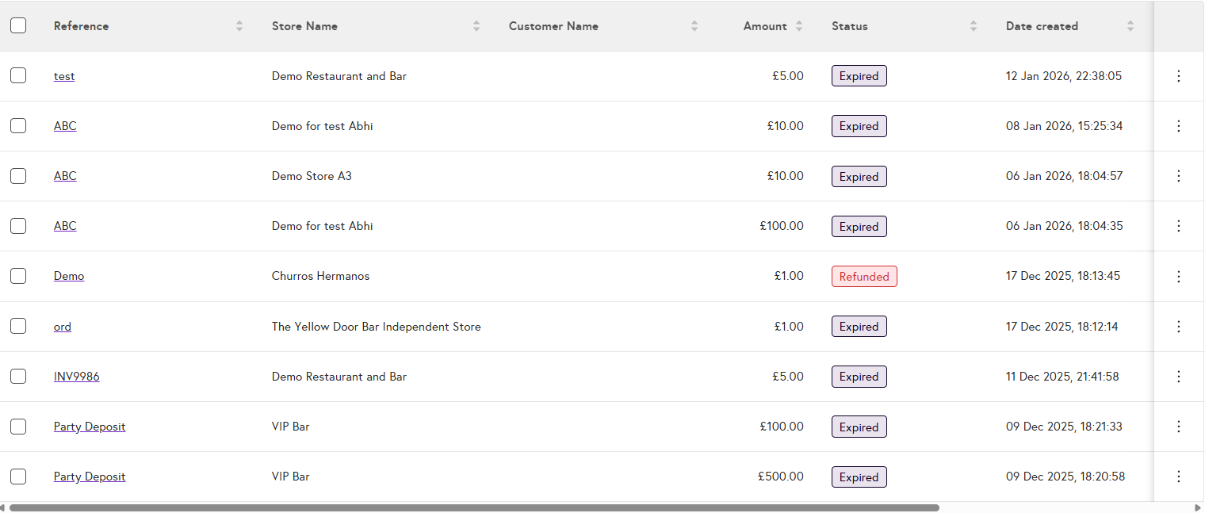This screenshot has width=1228, height=513.
Task: Click the sort arrows on the Reference column
Action: coord(239,26)
